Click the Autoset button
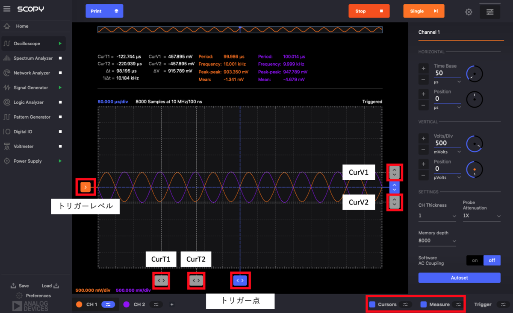This screenshot has height=313, width=513. pyautogui.click(x=459, y=278)
